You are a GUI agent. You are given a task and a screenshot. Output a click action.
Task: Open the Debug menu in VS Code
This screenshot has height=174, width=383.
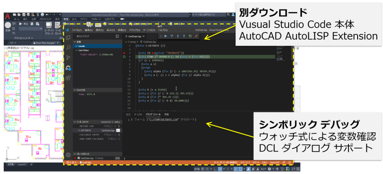click(135, 30)
